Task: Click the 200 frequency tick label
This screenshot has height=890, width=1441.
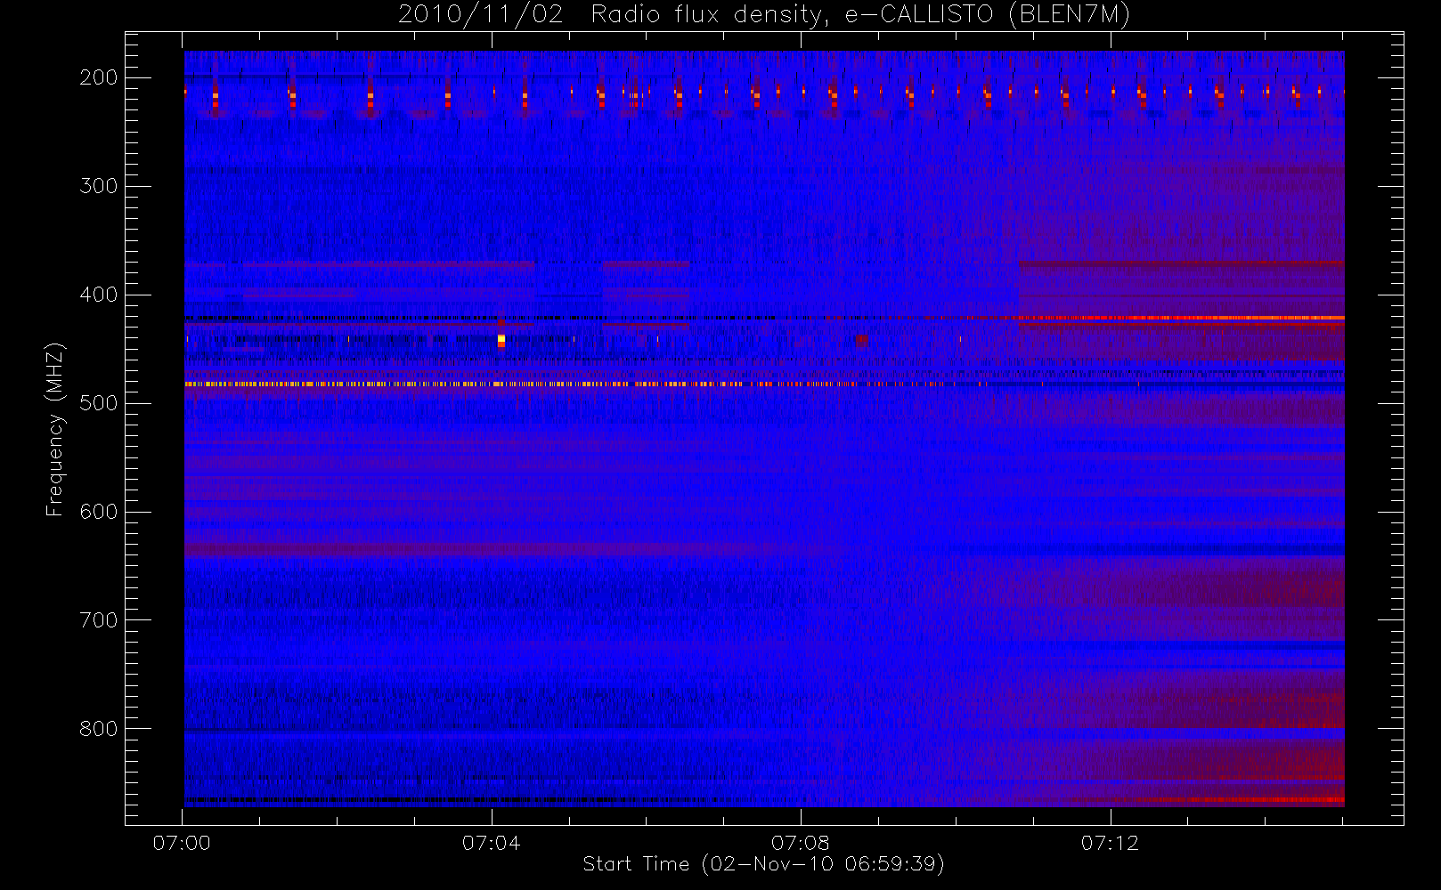Action: coord(99,77)
